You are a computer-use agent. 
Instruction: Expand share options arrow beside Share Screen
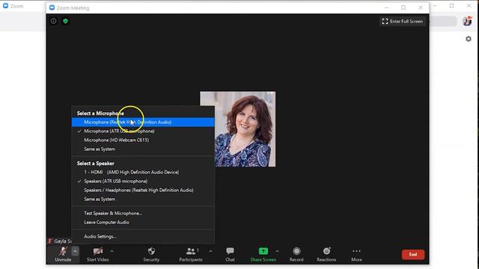(277, 251)
